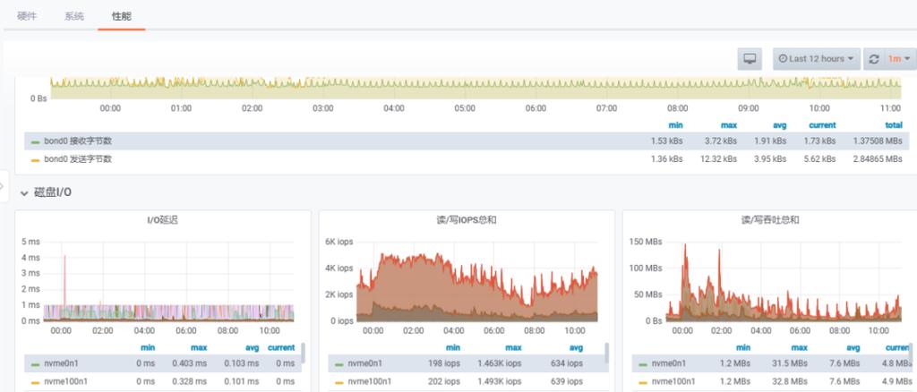Click green color swatch of bond0 接收字节数
The image size is (917, 392).
pyautogui.click(x=35, y=141)
